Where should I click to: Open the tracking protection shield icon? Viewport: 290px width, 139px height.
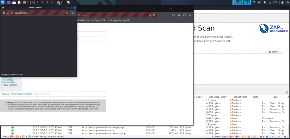click(x=8, y=13)
